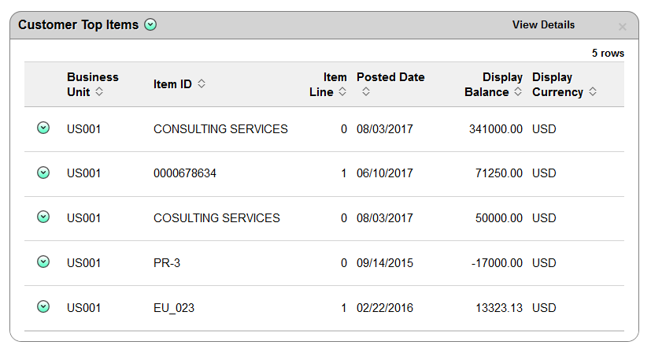Open actions menu for COSULTING SERVICES row

[43, 217]
